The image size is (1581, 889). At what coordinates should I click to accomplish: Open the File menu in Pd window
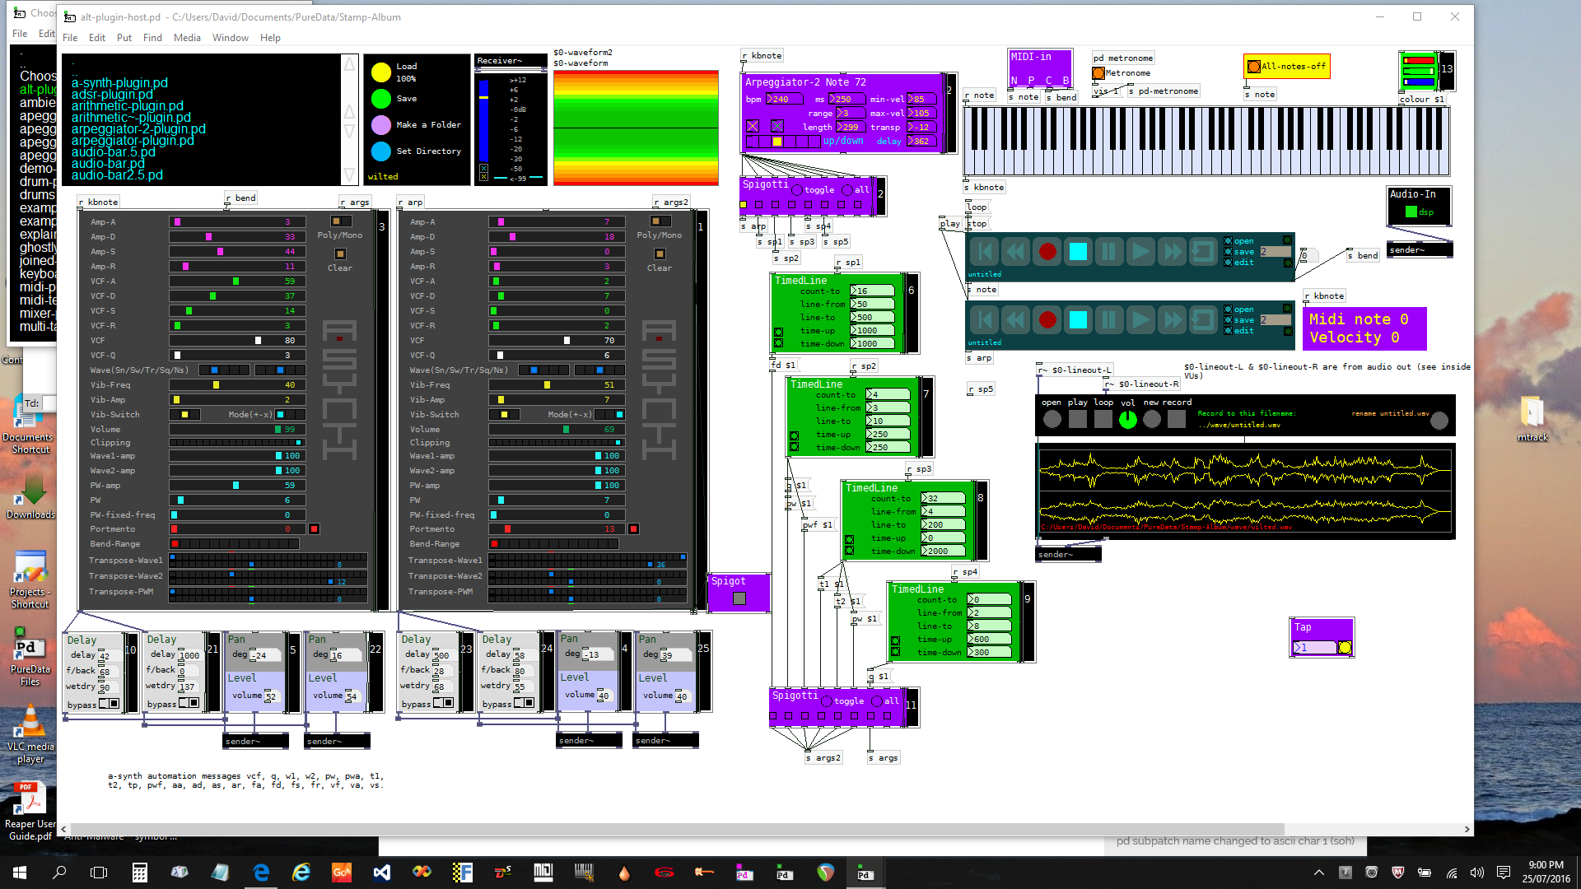[x=70, y=38]
